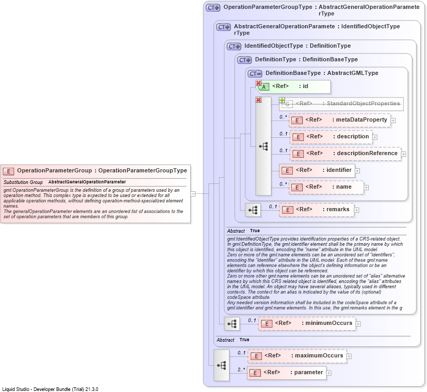Click the E icon of identifier
Screen dimensions: 427x392
point(287,170)
